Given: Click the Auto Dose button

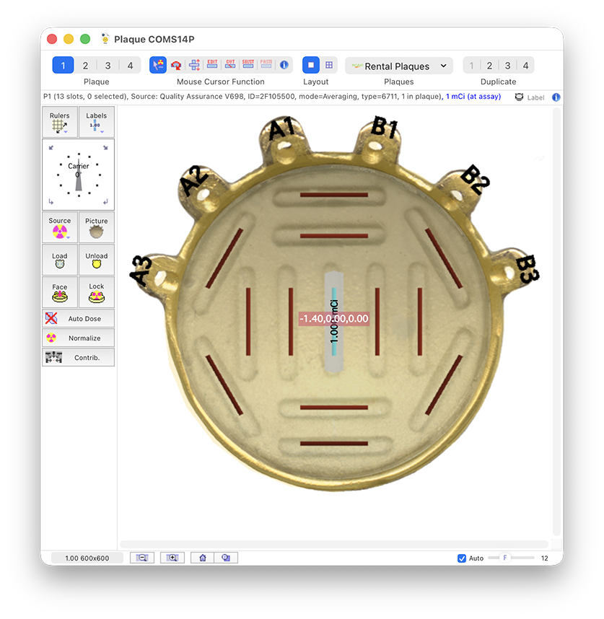Looking at the screenshot, I should [x=78, y=318].
